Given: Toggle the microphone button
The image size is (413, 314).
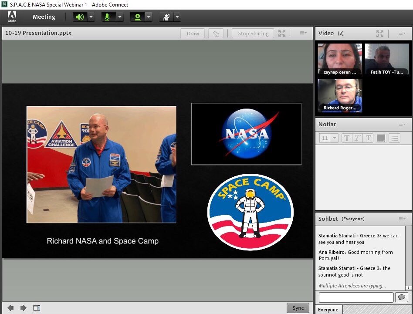Looking at the screenshot, I should pos(107,17).
